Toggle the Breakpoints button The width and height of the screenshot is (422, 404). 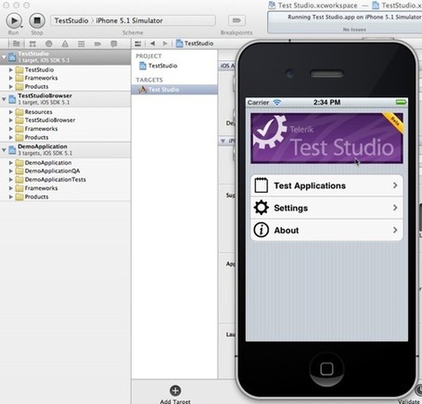237,20
